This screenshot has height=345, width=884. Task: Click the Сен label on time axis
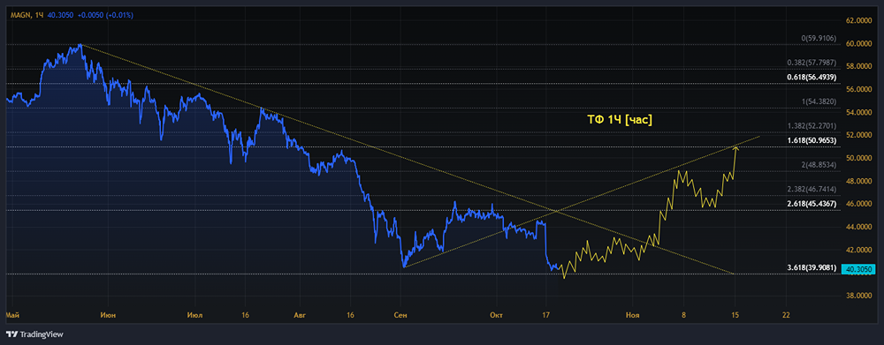tap(400, 315)
